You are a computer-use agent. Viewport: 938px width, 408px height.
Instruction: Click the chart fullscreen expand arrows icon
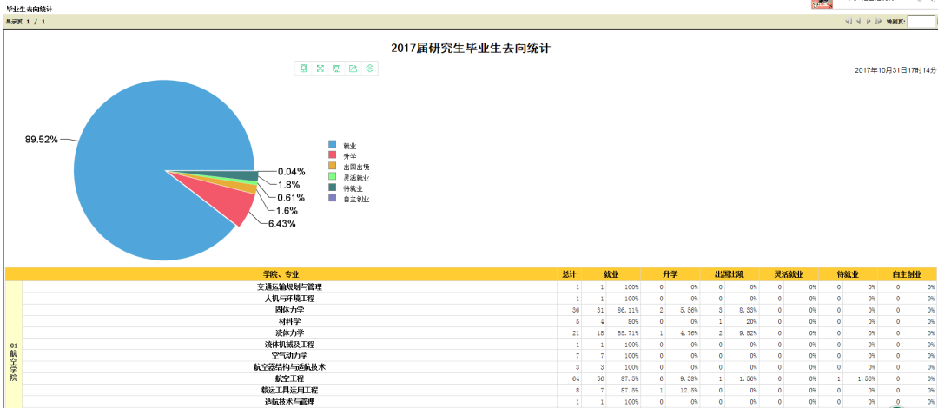320,69
